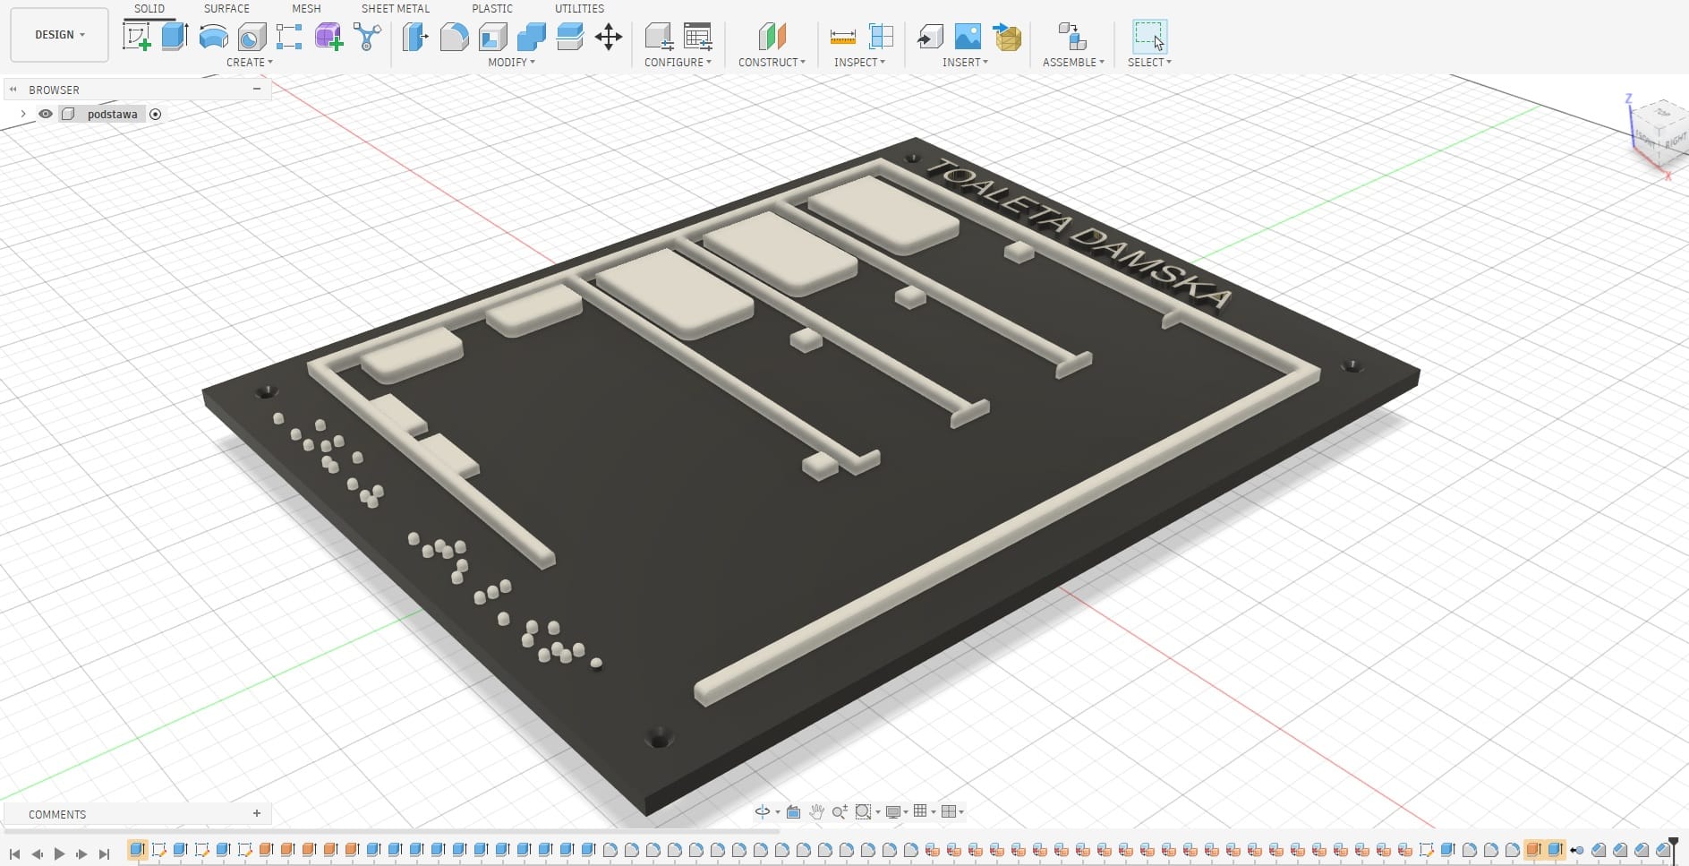Switch to the SURFACE tab
Image resolution: width=1689 pixels, height=866 pixels.
tap(226, 8)
